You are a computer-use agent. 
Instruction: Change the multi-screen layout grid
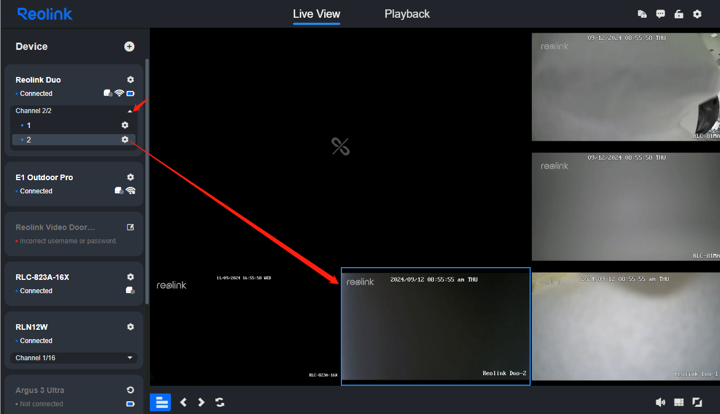pyautogui.click(x=679, y=402)
